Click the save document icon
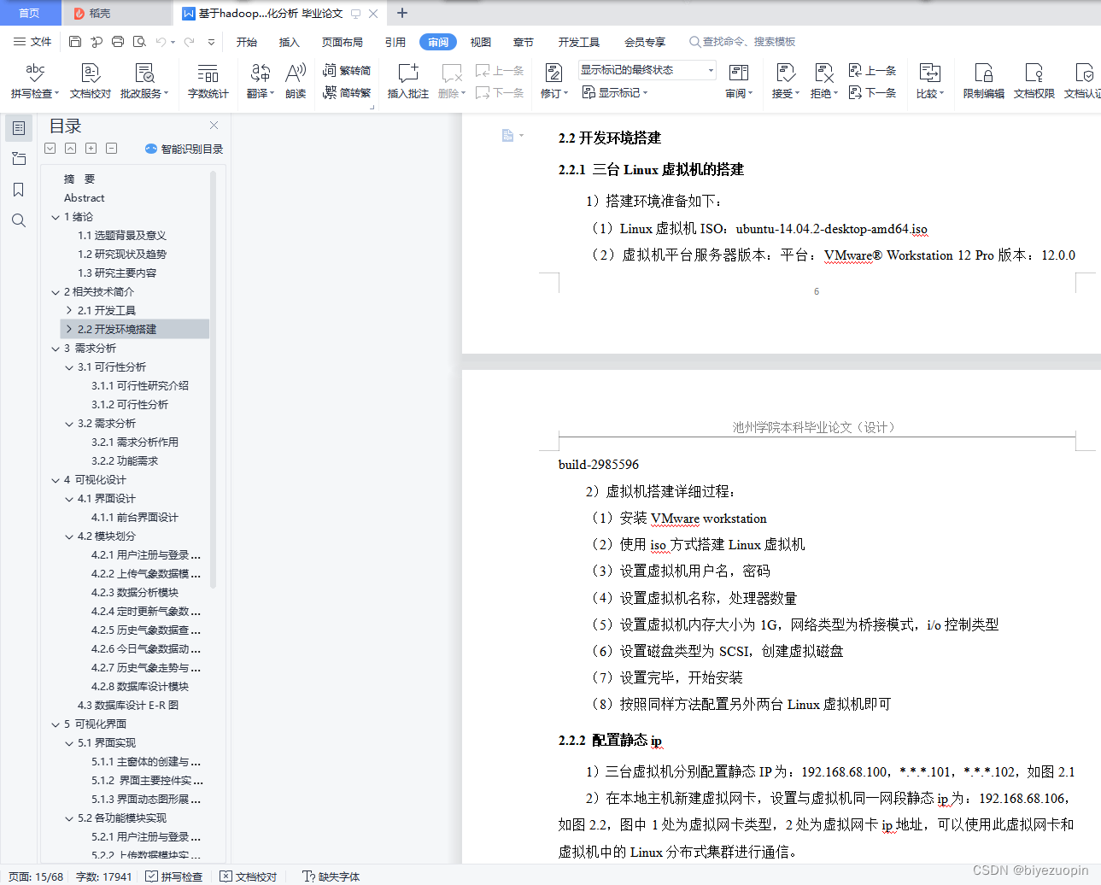1101x885 pixels. click(75, 41)
